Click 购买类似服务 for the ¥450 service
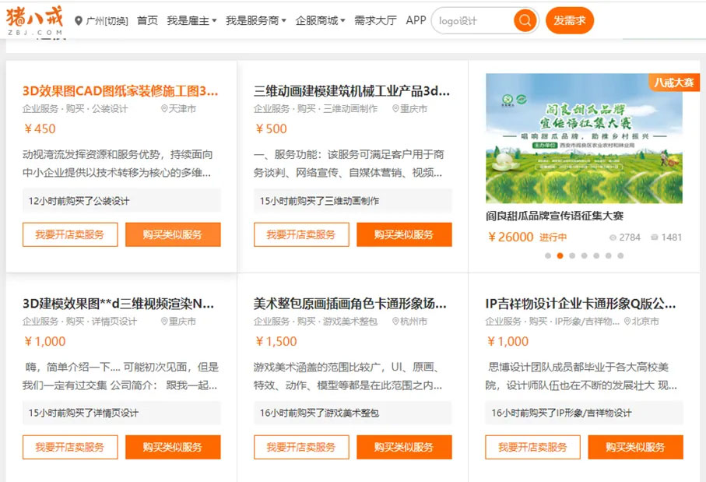The width and height of the screenshot is (706, 482). pyautogui.click(x=173, y=234)
